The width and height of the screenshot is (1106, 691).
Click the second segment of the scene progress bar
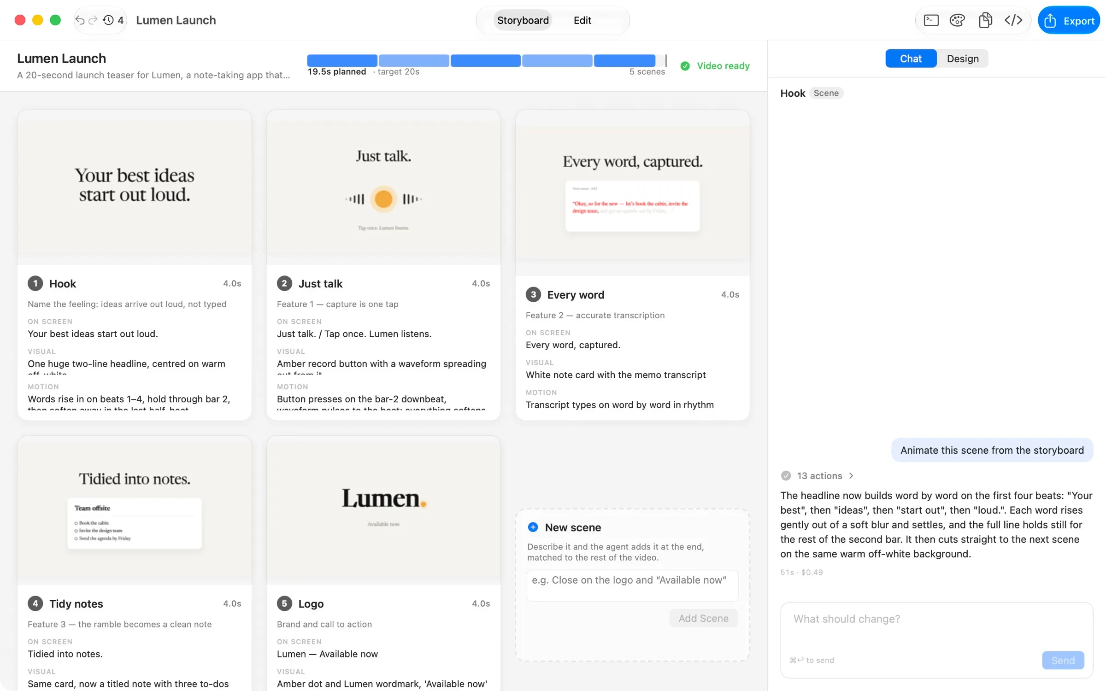(x=414, y=60)
